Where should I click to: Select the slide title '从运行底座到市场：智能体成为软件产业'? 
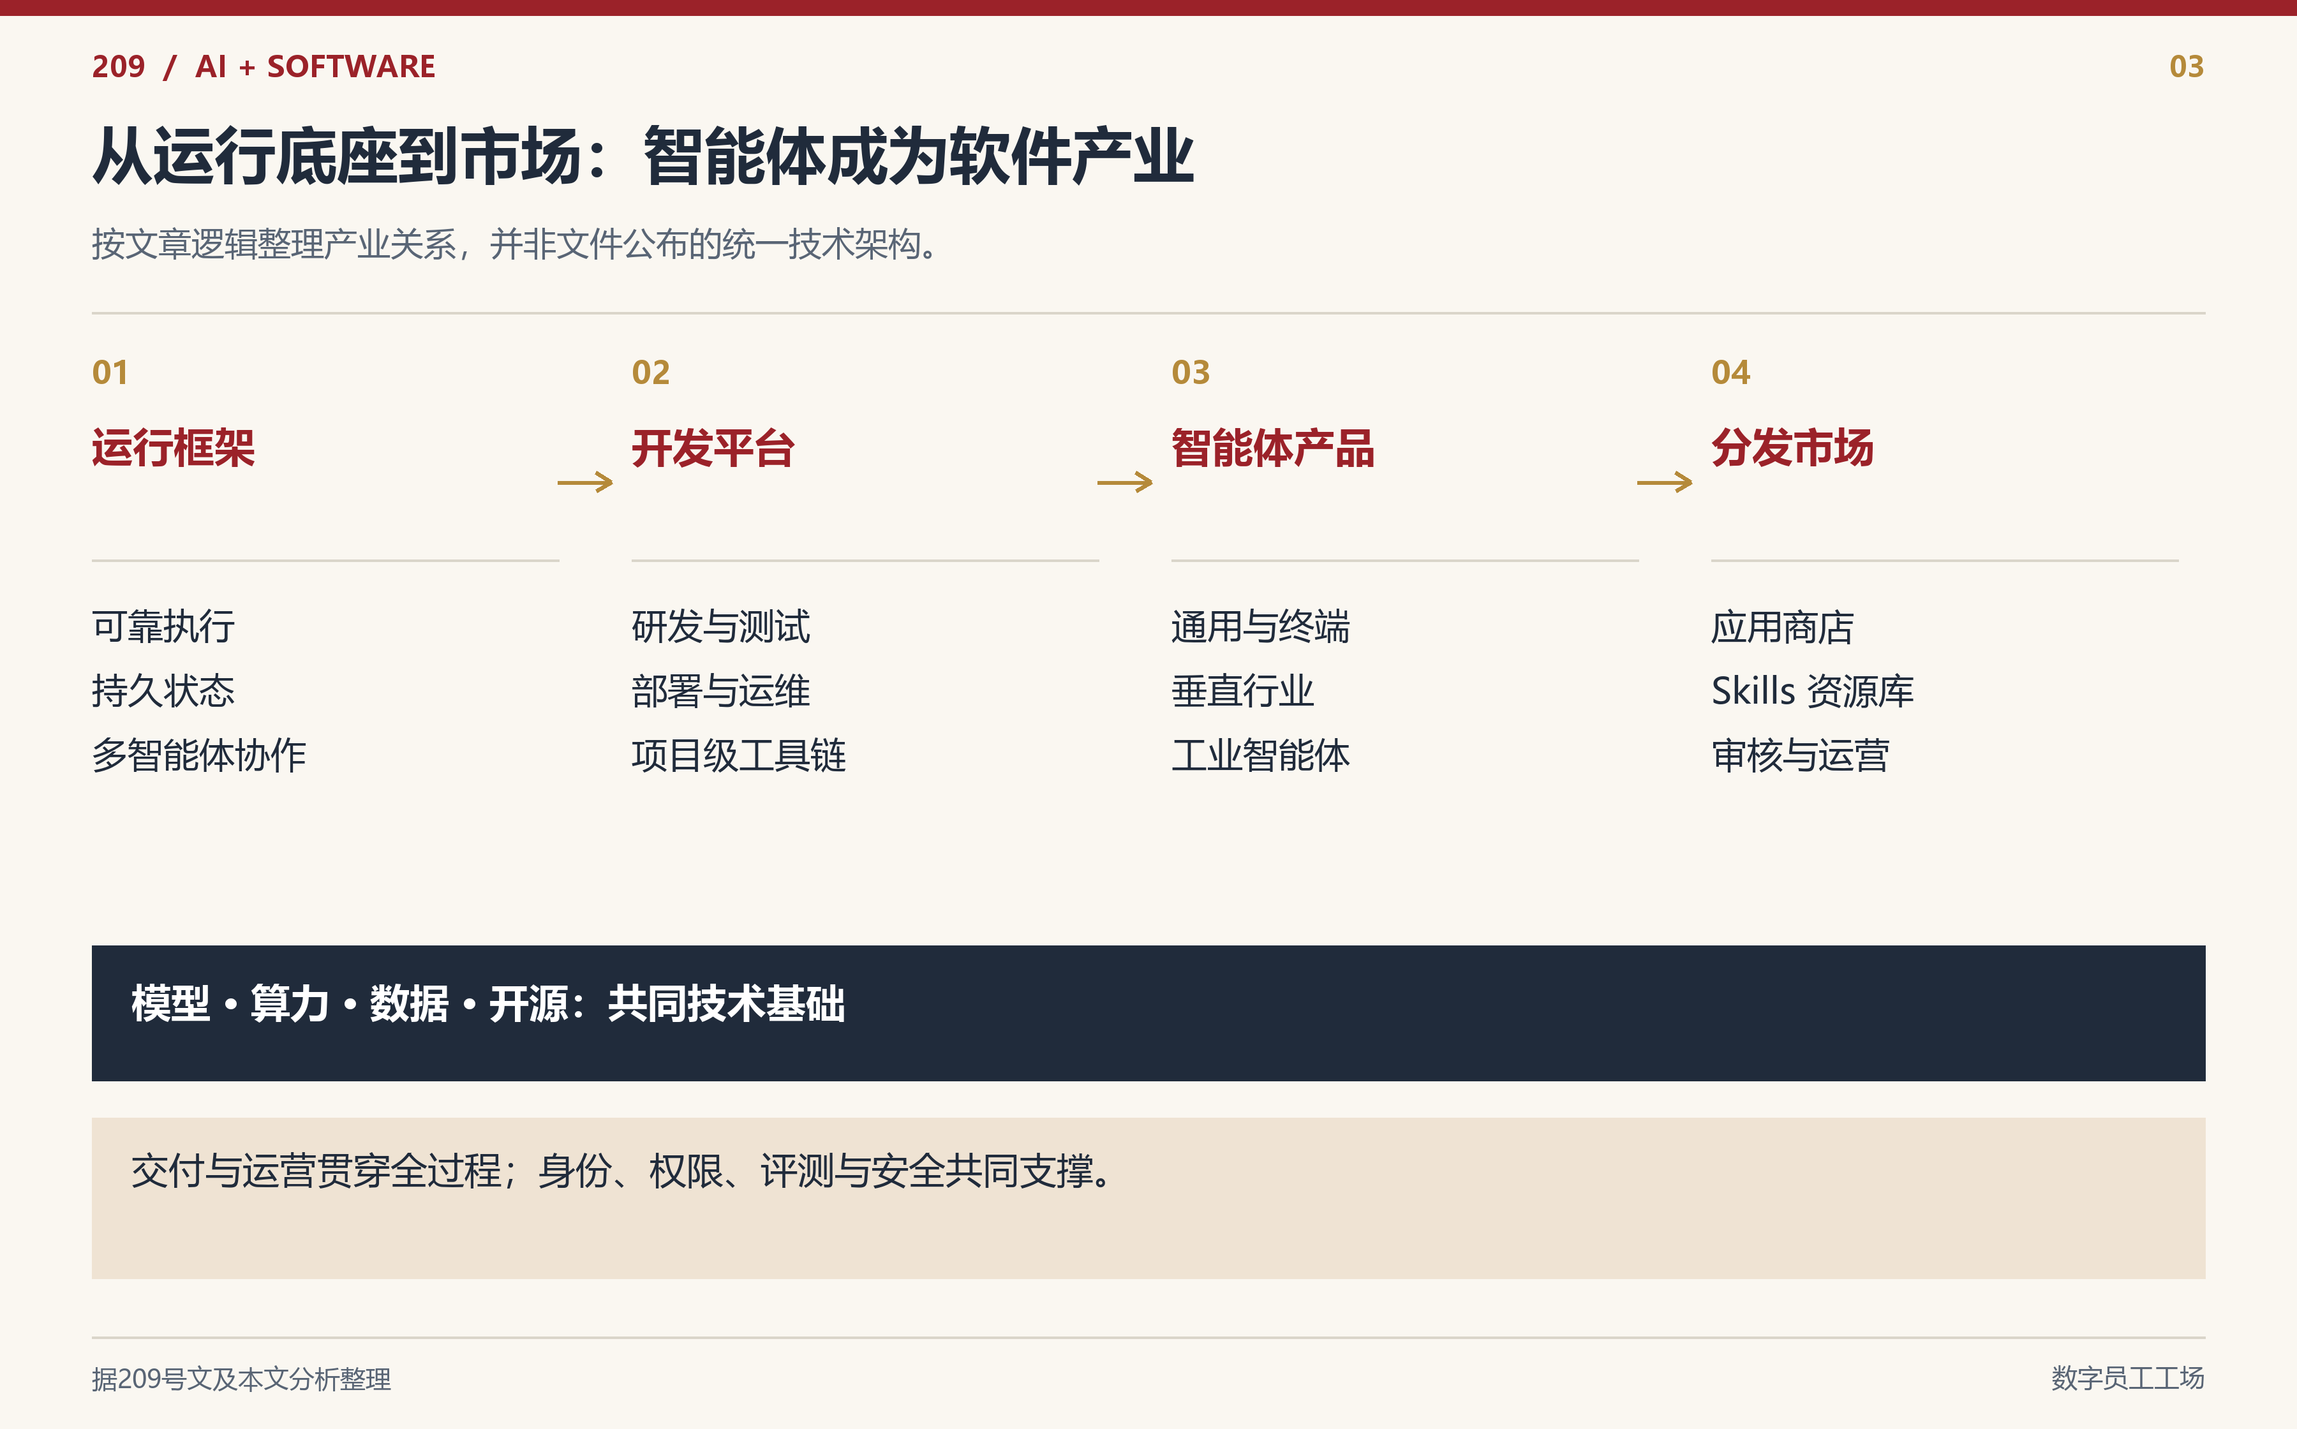643,157
